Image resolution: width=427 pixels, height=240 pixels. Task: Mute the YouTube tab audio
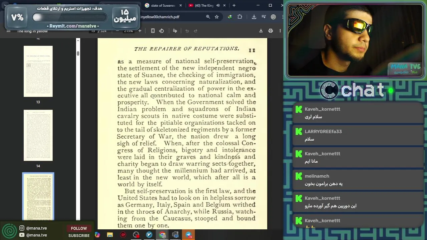(x=218, y=5)
